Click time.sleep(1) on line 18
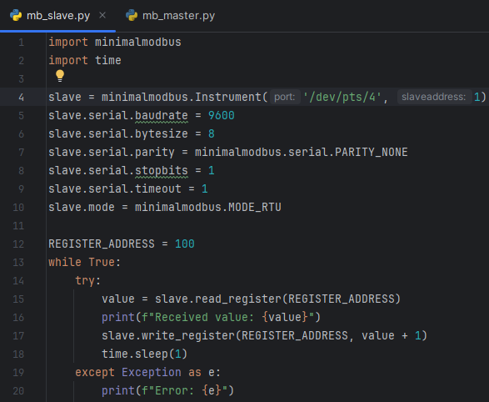Viewport: 489px width, 402px height. tap(144, 354)
